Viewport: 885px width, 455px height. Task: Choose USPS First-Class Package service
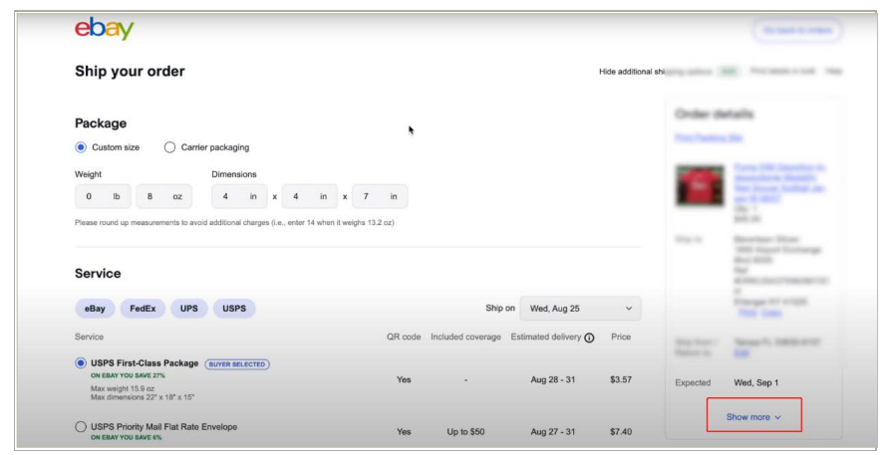(81, 363)
